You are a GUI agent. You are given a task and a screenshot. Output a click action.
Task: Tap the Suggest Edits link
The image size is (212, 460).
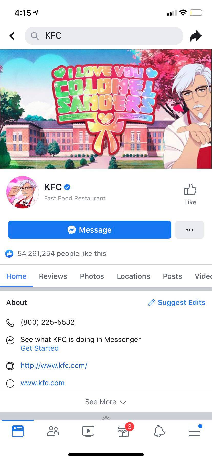pos(177,302)
